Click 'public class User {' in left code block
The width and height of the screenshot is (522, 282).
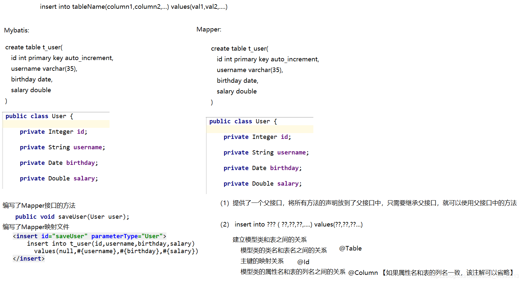[x=39, y=116]
